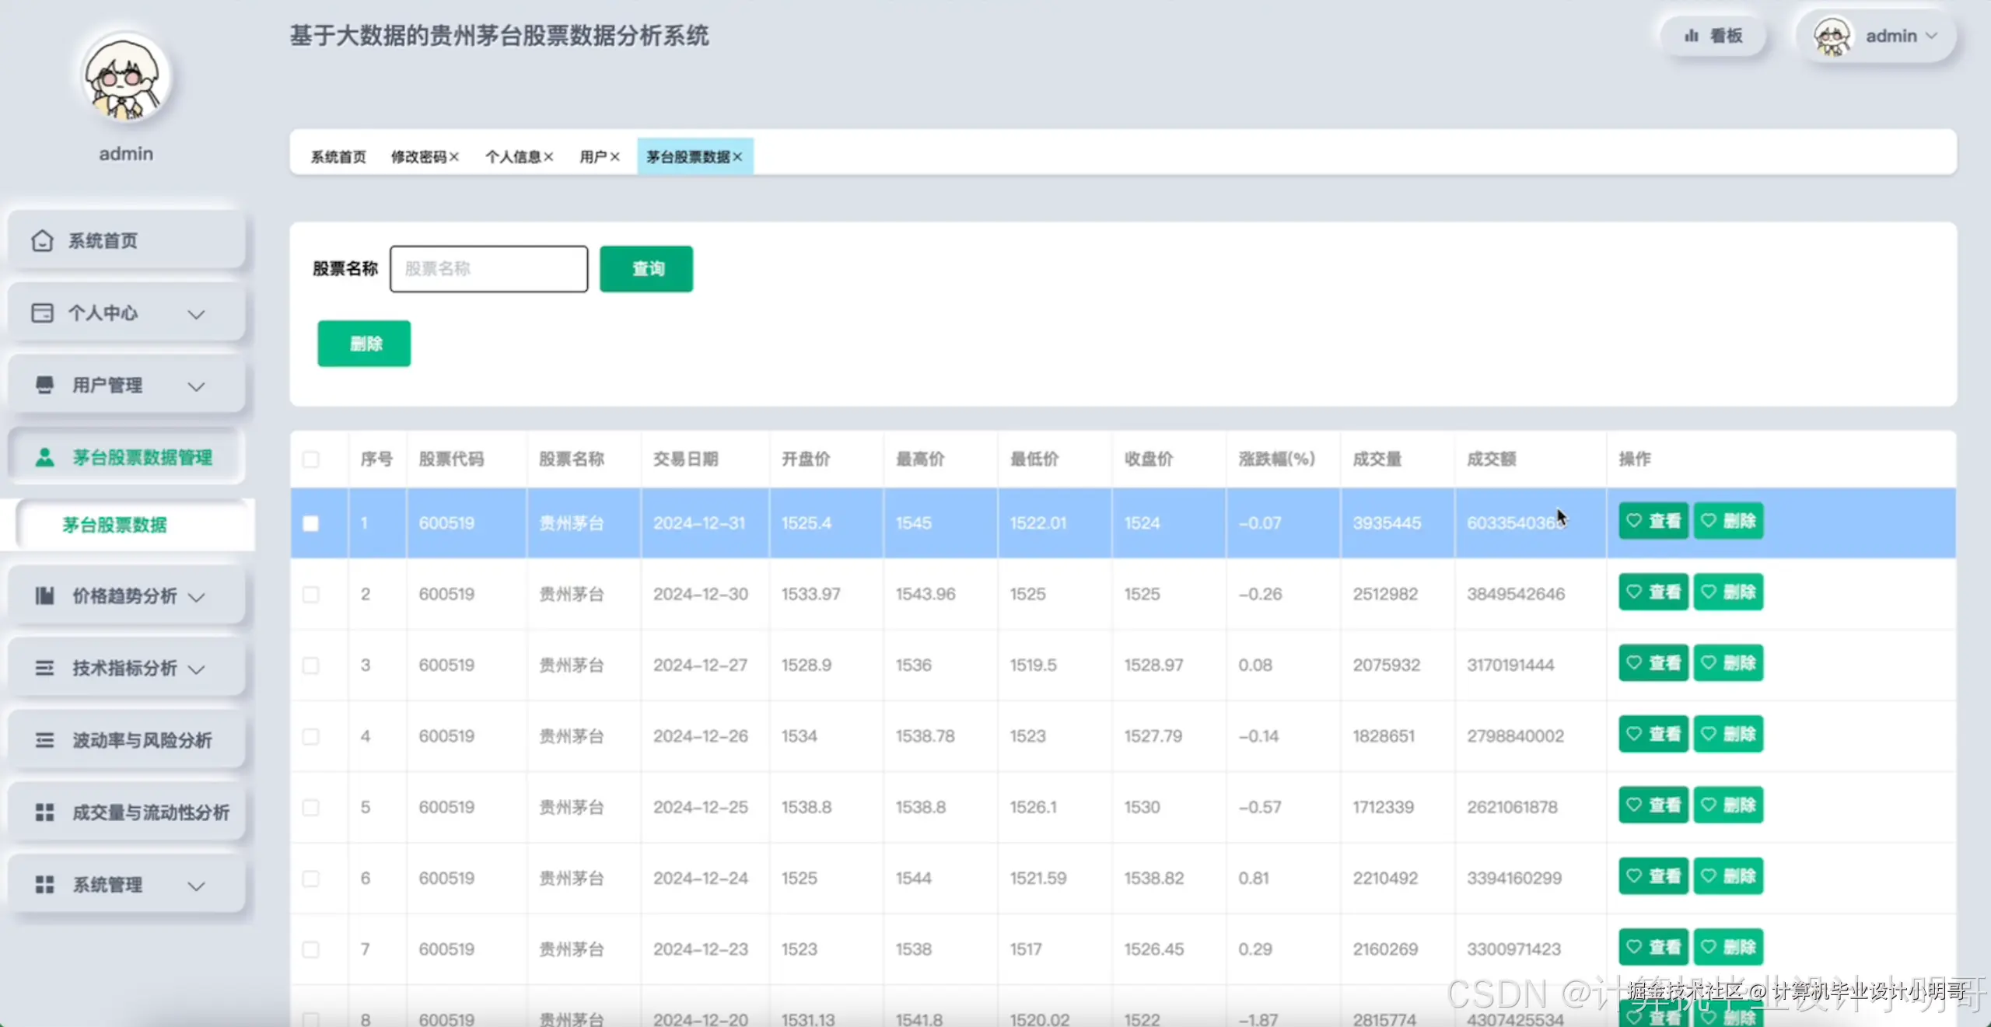This screenshot has width=1991, height=1027.
Task: Click 查看 button for the 2024-12-27 row
Action: click(x=1653, y=663)
